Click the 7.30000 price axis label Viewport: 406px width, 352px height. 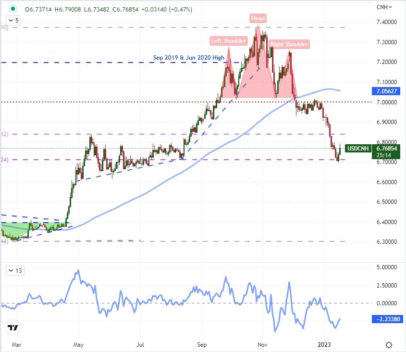[387, 42]
